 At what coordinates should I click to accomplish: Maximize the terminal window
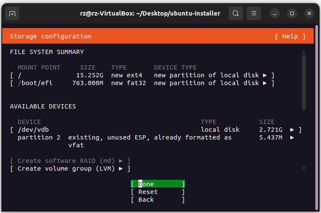click(x=292, y=13)
